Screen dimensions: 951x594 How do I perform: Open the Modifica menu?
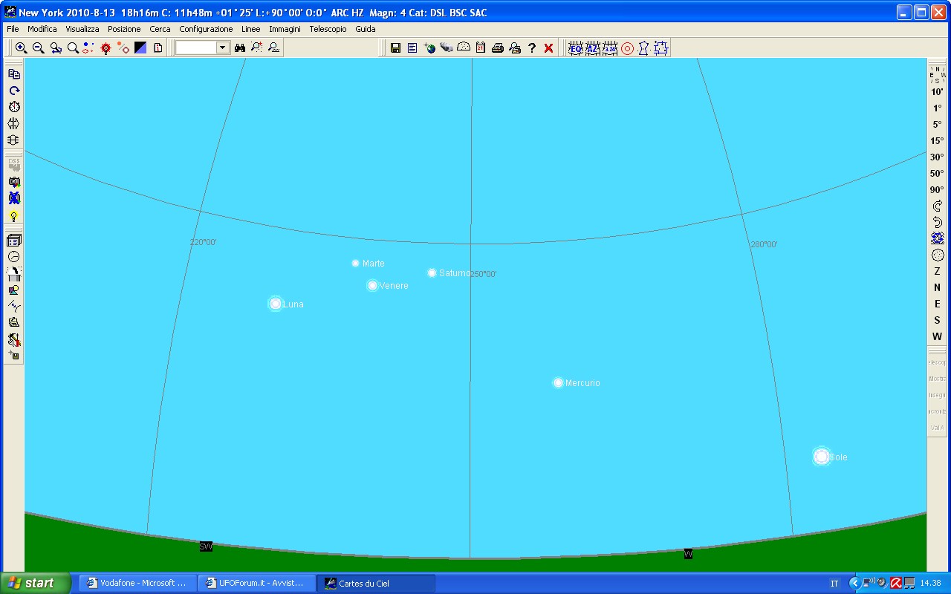42,29
